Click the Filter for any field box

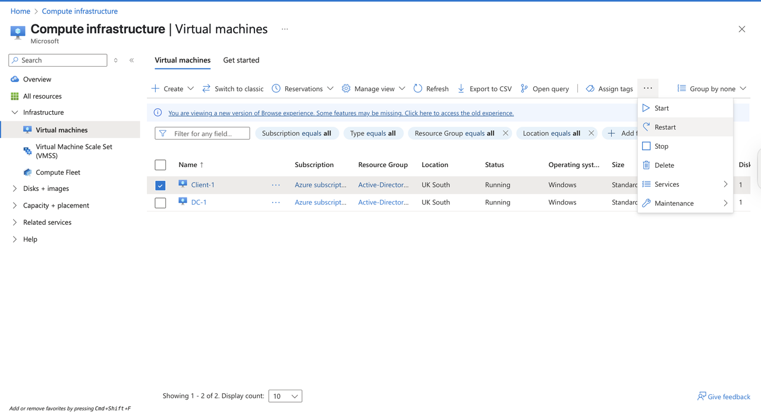(202, 133)
